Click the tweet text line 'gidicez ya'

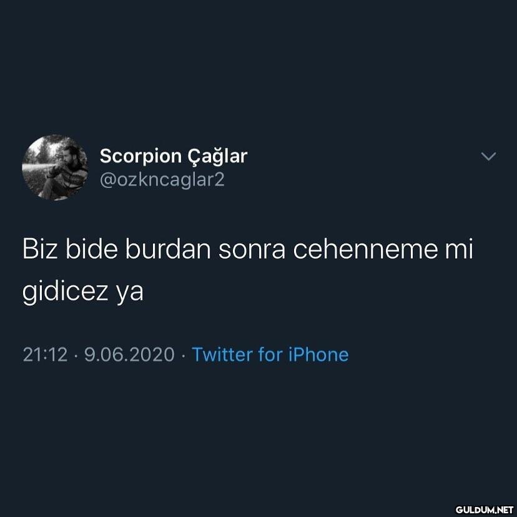(x=83, y=292)
